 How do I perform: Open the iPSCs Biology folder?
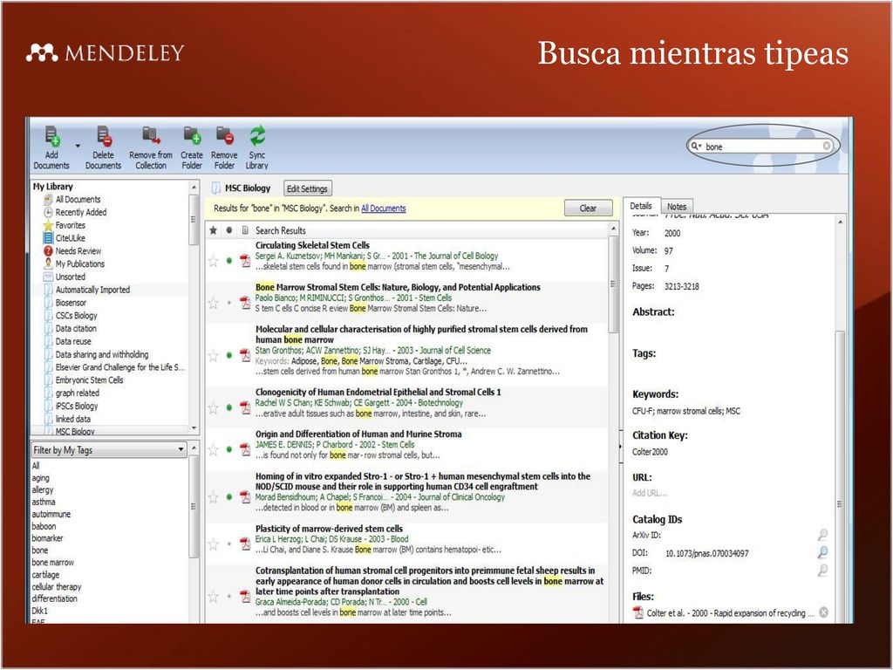coord(77,406)
